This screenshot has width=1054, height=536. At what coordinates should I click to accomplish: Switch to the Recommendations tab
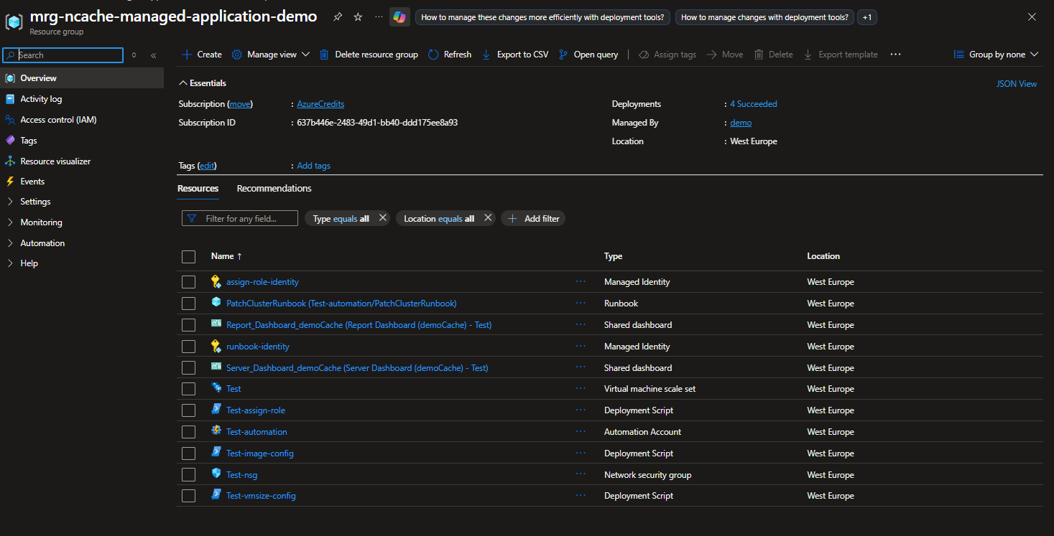click(x=274, y=188)
